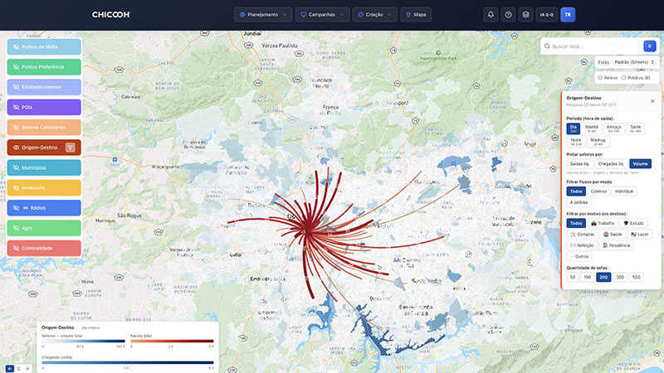The height and width of the screenshot is (373, 664).
Task: Select the Dia 24h period
Action: click(x=574, y=128)
